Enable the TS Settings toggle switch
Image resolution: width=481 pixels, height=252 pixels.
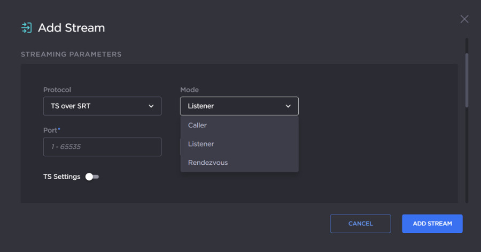click(x=92, y=177)
